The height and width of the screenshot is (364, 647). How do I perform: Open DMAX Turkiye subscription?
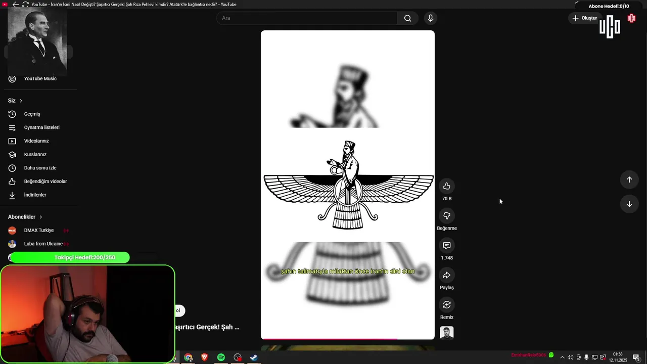(x=38, y=231)
